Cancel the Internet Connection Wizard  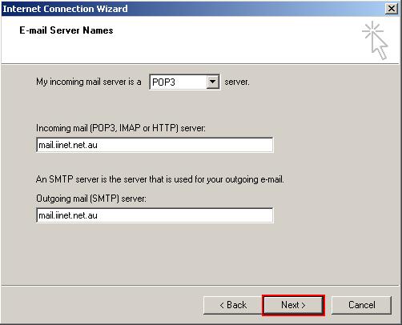362,305
